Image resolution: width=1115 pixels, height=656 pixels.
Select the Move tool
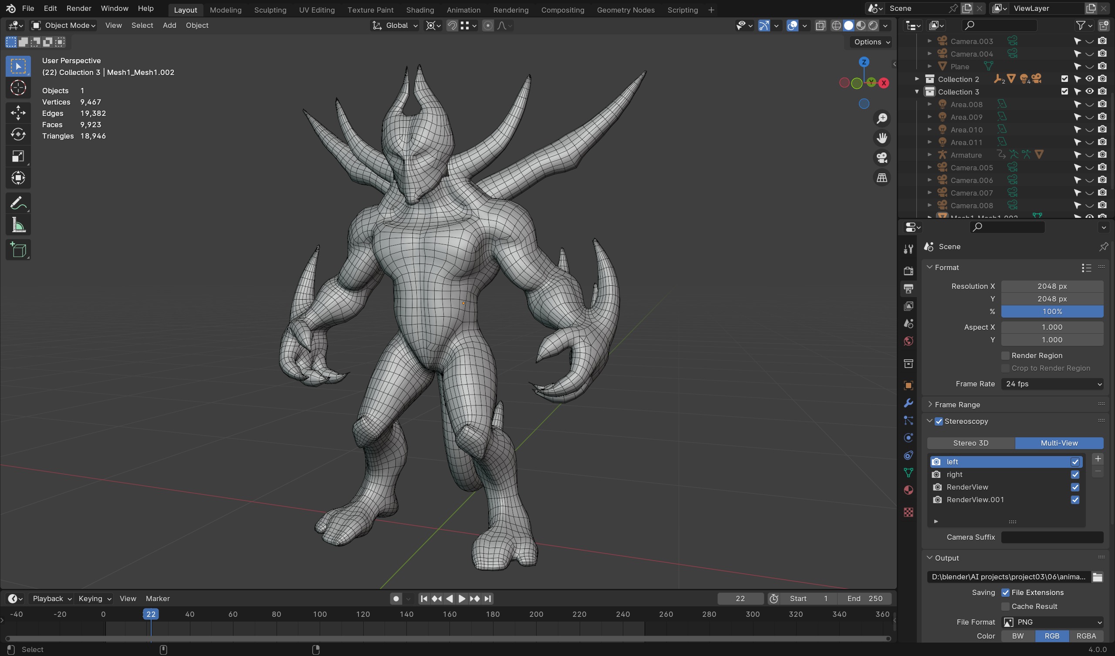[18, 112]
